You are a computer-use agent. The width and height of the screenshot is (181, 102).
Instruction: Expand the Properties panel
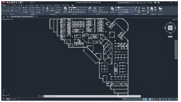click(121, 14)
